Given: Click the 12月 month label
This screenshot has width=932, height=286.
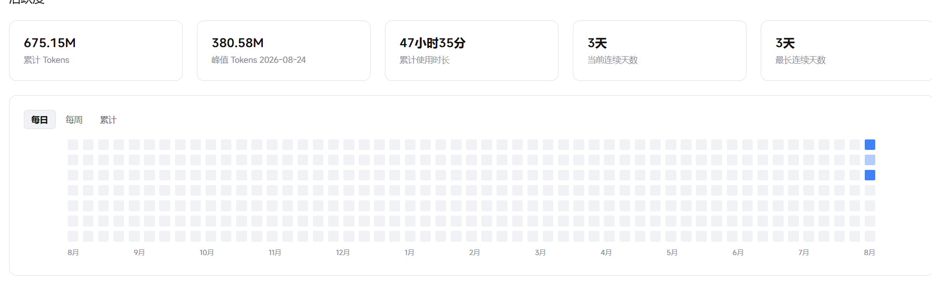Looking at the screenshot, I should [343, 252].
